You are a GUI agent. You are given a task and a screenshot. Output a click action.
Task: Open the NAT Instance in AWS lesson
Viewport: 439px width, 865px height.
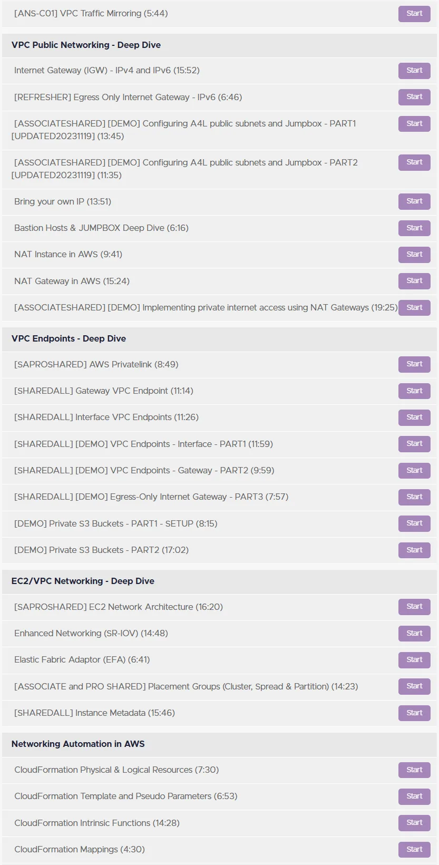point(68,254)
